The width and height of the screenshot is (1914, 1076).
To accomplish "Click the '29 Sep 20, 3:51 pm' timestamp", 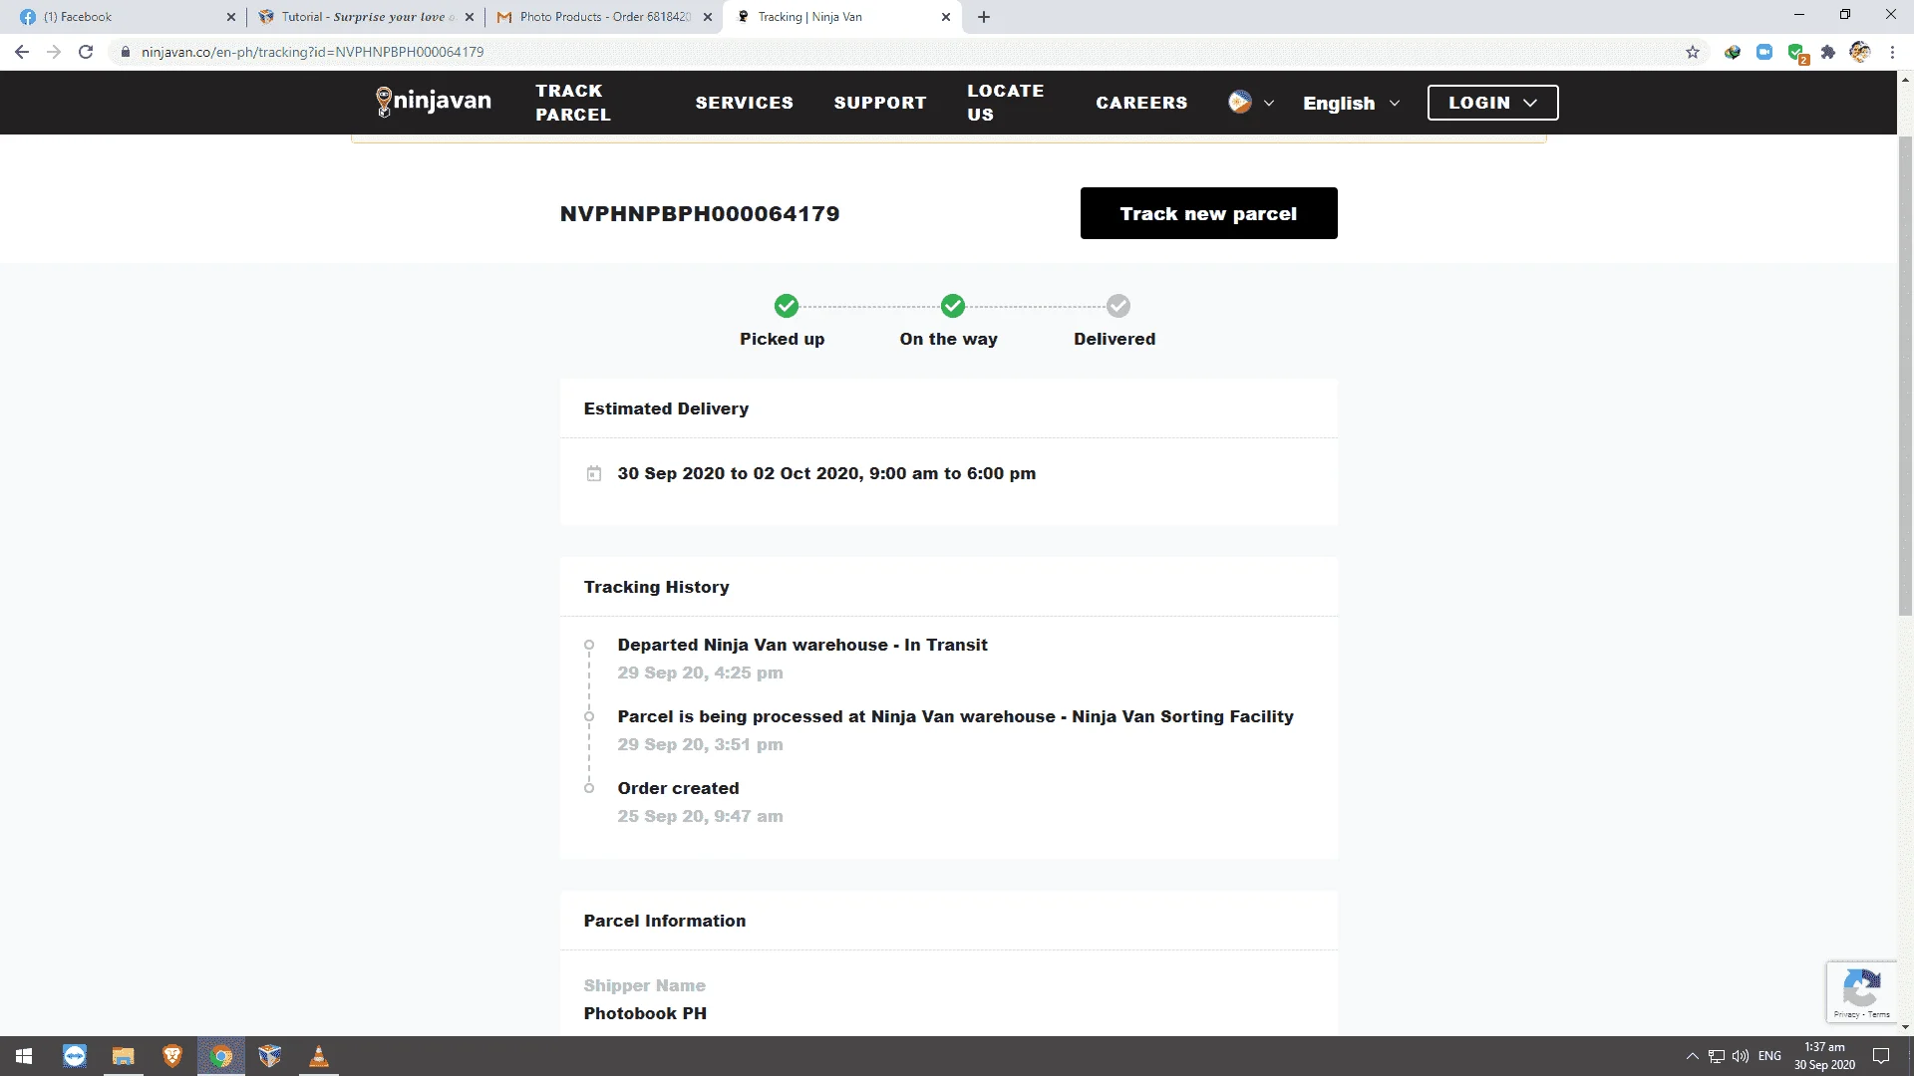I will (700, 745).
